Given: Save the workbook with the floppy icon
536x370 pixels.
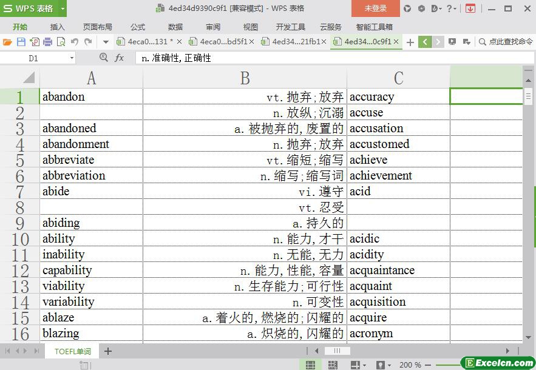Looking at the screenshot, I should point(21,42).
